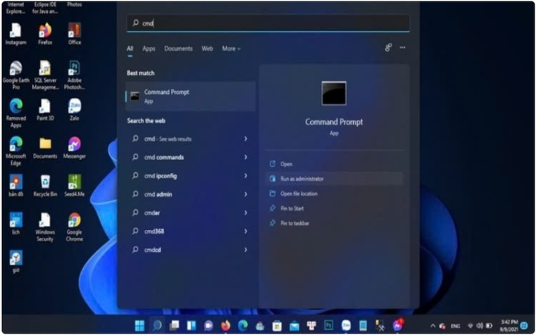Image resolution: width=536 pixels, height=335 pixels.
Task: Select the 'cmd commands' web suggestion
Action: tap(190, 157)
